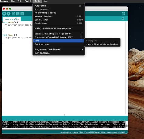Choose Archive Sketch

click(x=59, y=9)
